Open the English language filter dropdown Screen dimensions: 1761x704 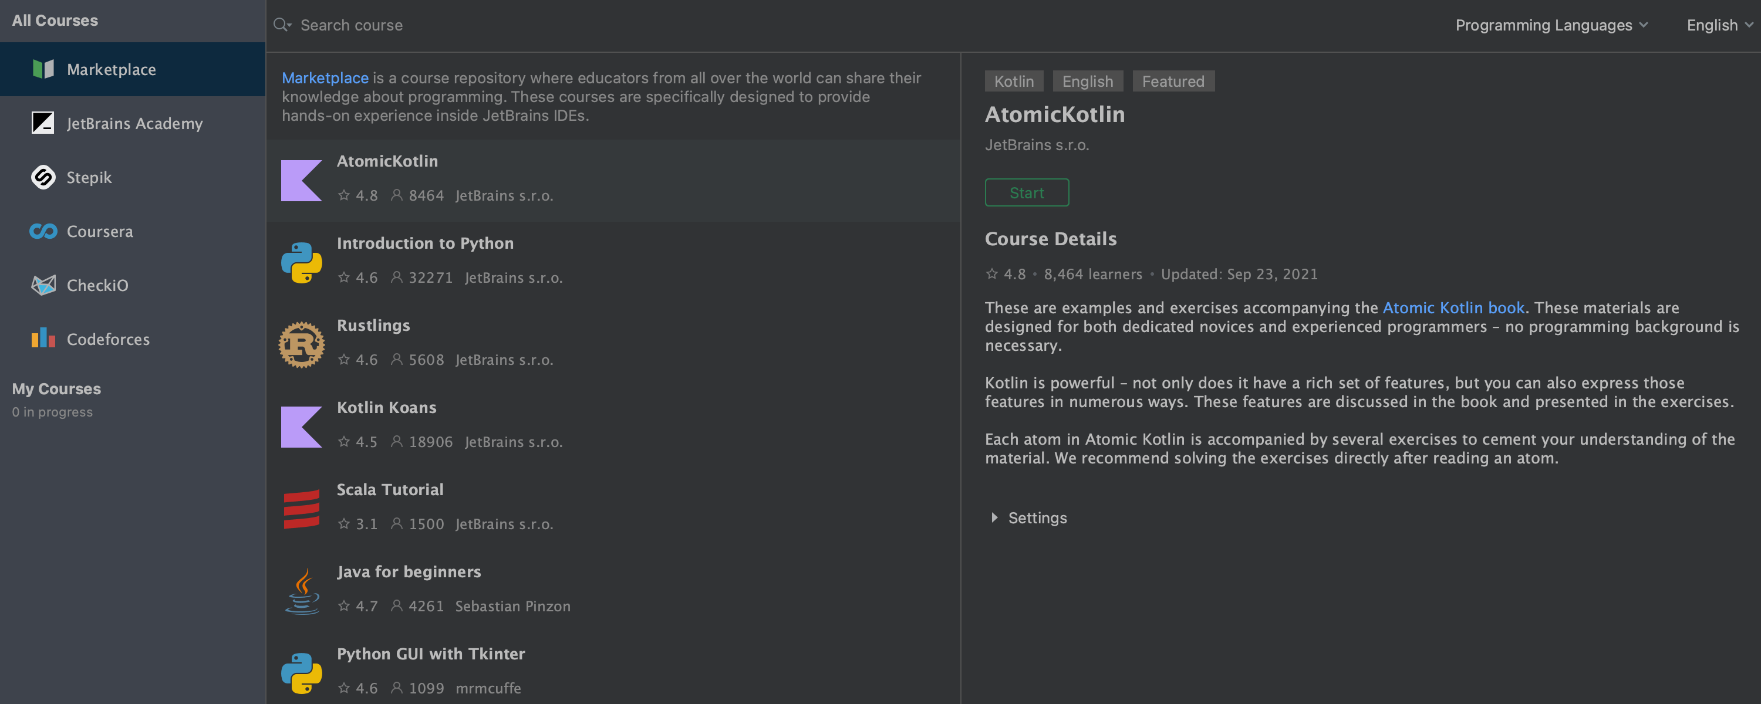pyautogui.click(x=1718, y=25)
